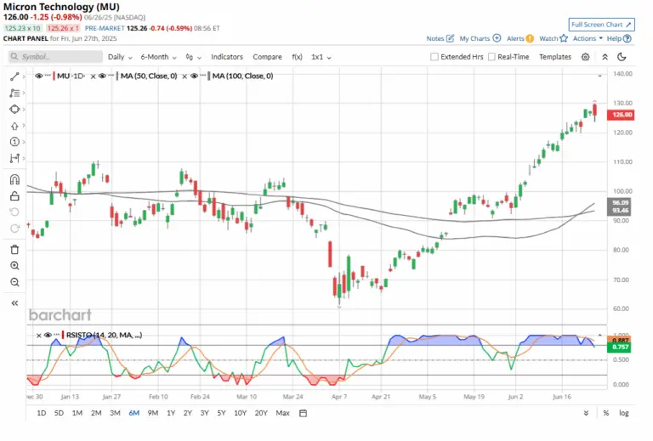
Task: Switch to dark mode moon icon
Action: coord(622,57)
